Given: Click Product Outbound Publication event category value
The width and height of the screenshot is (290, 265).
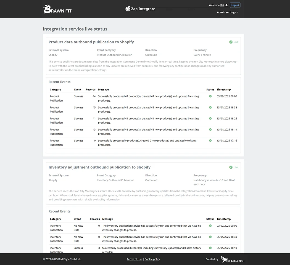Looking at the screenshot, I should click(115, 55).
